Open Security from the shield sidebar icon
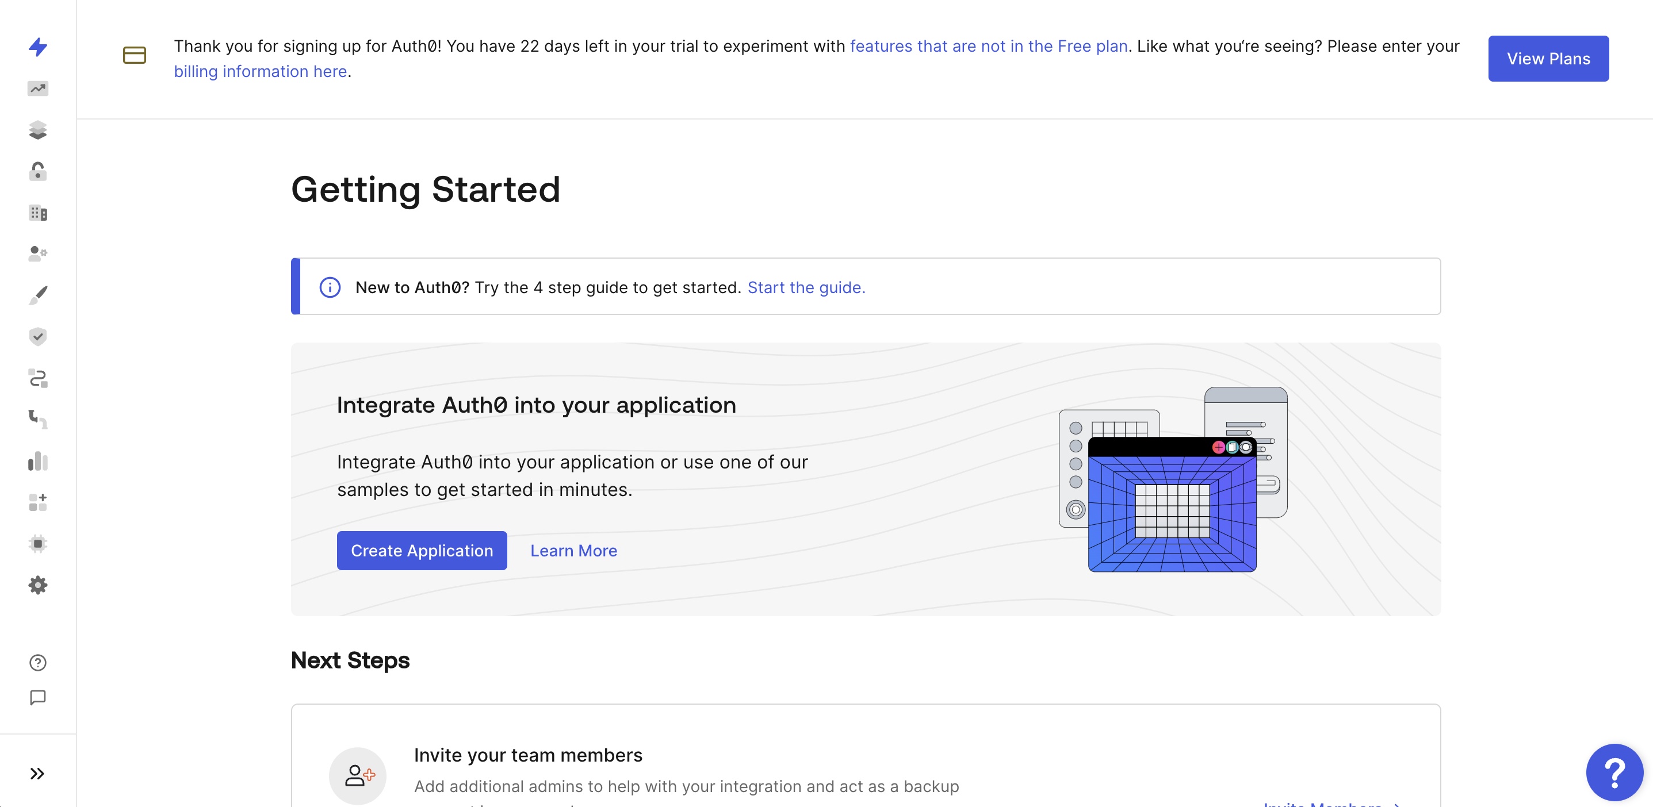The width and height of the screenshot is (1653, 807). (38, 336)
